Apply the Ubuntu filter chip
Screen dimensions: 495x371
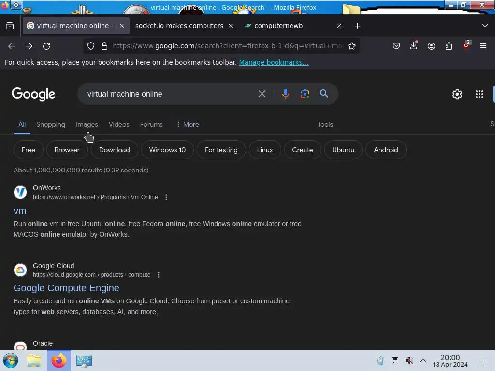pyautogui.click(x=343, y=150)
